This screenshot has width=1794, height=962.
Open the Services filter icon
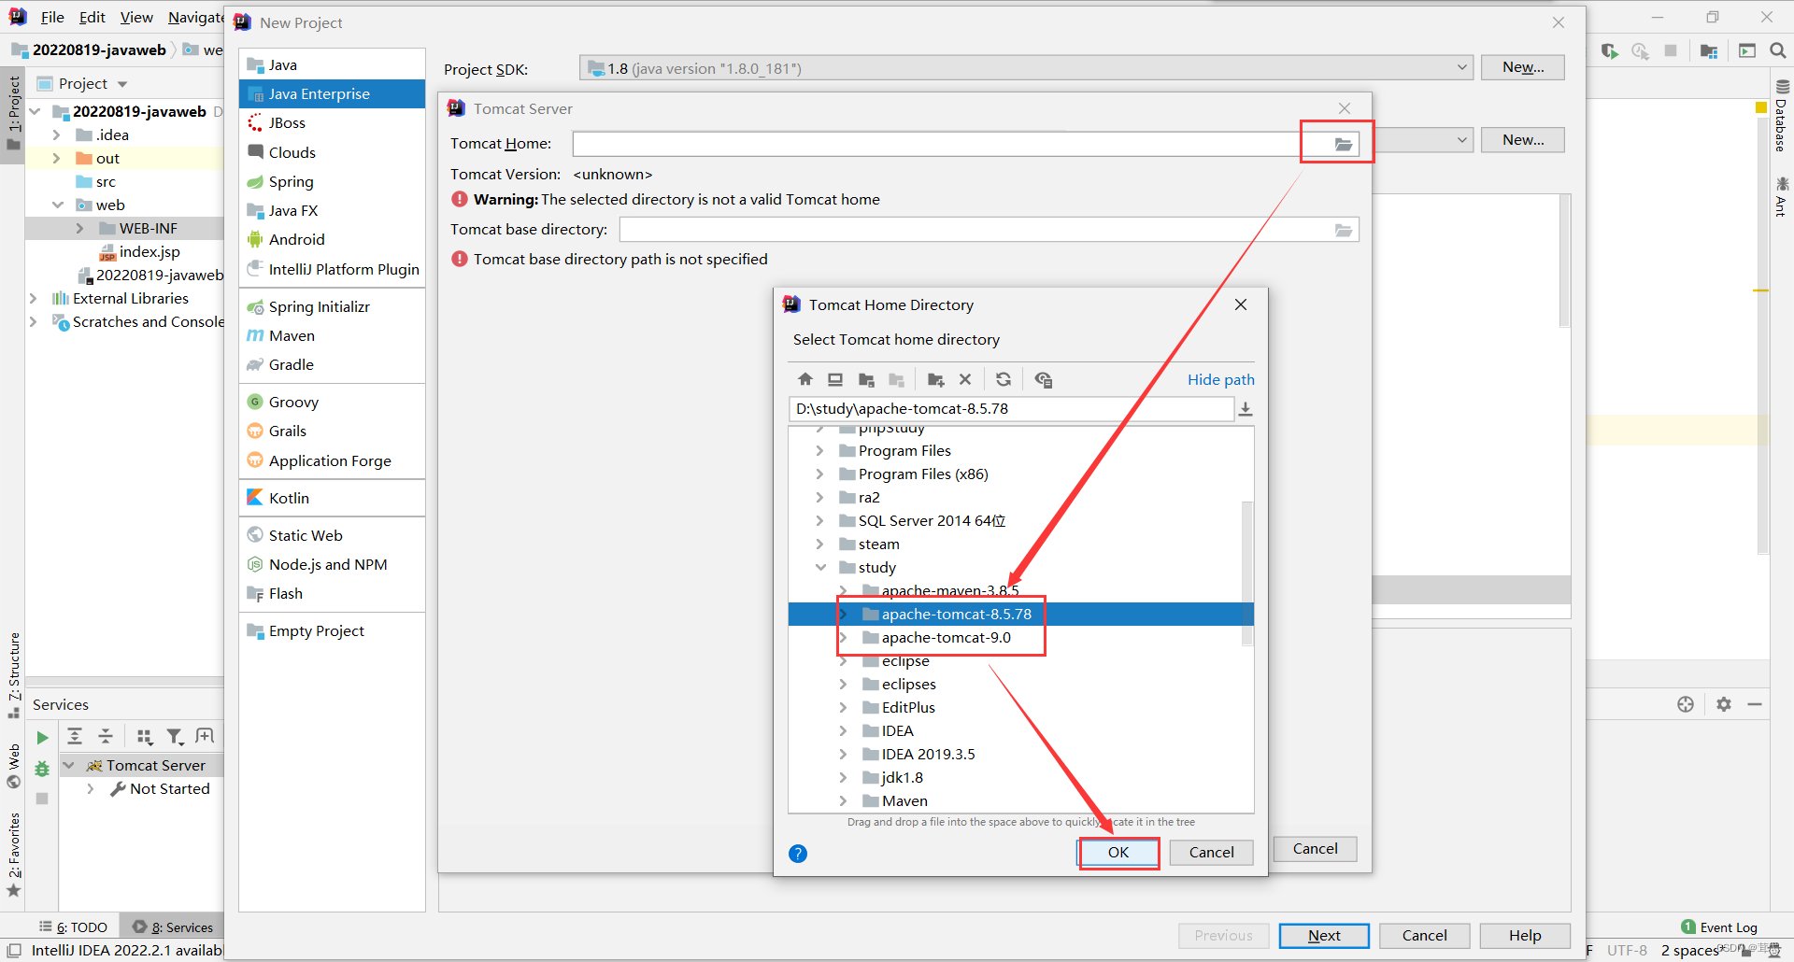tap(175, 737)
